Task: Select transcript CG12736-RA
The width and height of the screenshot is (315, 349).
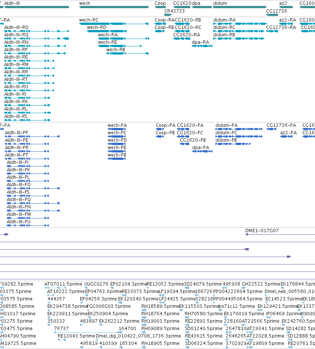Action: [x=272, y=31]
